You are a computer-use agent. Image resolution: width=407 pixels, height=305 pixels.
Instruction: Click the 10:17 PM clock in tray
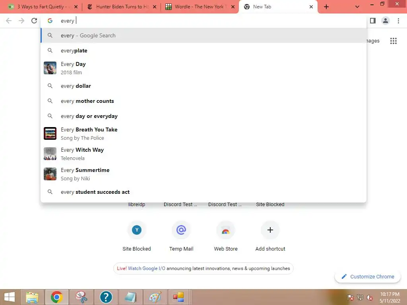(x=390, y=294)
